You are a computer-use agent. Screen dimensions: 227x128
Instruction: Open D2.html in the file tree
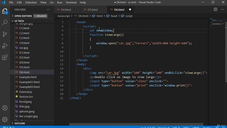click(x=24, y=58)
